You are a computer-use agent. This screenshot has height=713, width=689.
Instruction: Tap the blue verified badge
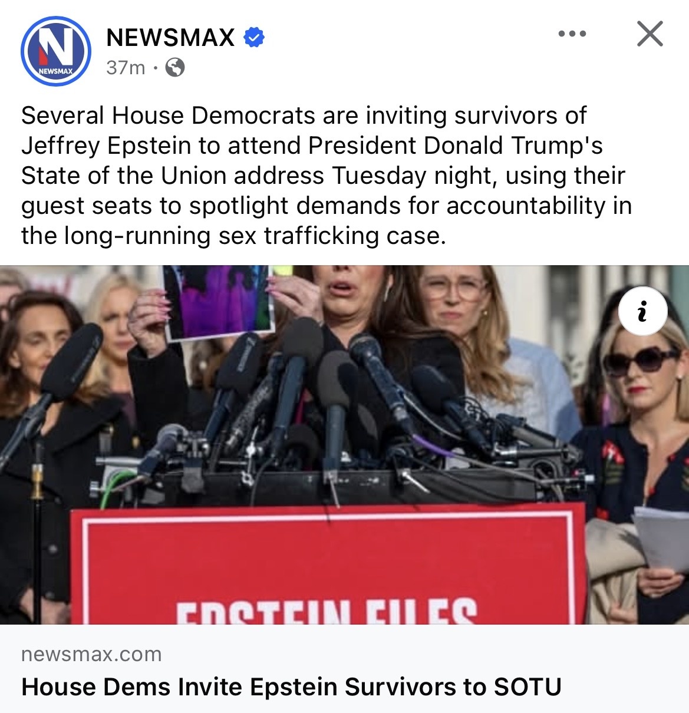tap(254, 38)
